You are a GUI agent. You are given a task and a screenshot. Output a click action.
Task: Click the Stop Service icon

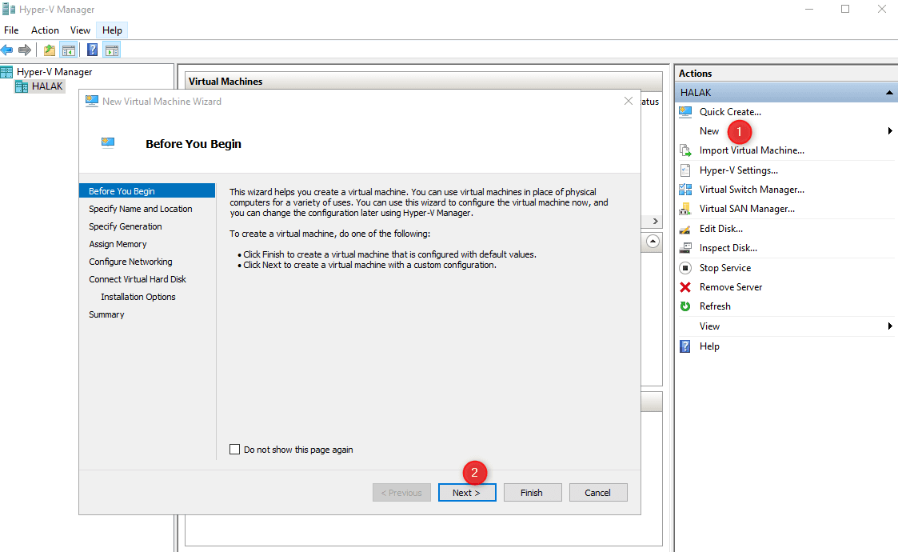click(x=685, y=268)
